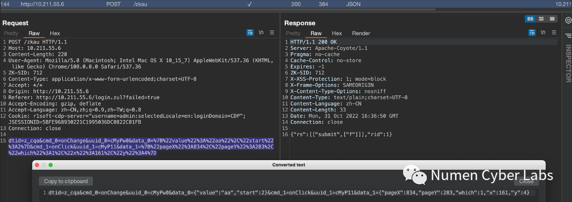Click the 'Server: Apache-Coyote/1.1' response header
This screenshot has height=202, width=572.
329,48
